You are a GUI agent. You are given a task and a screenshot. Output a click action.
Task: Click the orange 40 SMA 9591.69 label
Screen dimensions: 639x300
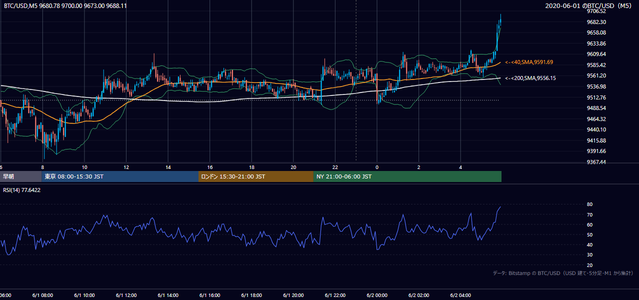pos(529,62)
